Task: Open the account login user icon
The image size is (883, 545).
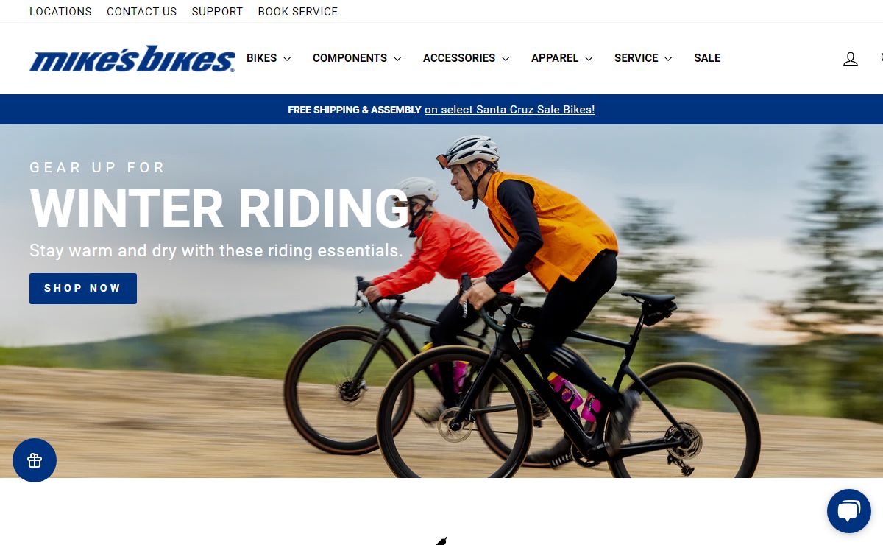Action: click(851, 59)
